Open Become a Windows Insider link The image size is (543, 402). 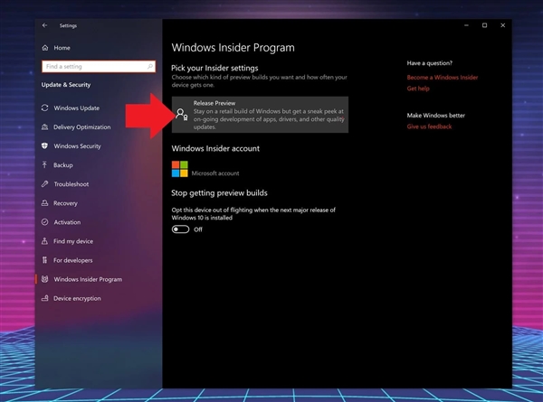tap(443, 78)
